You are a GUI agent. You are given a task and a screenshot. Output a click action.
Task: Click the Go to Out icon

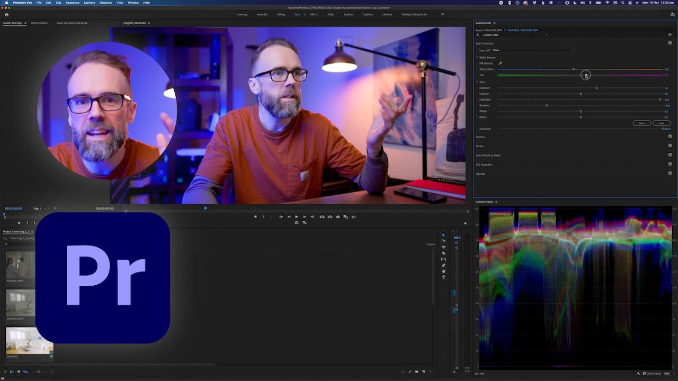tap(312, 216)
